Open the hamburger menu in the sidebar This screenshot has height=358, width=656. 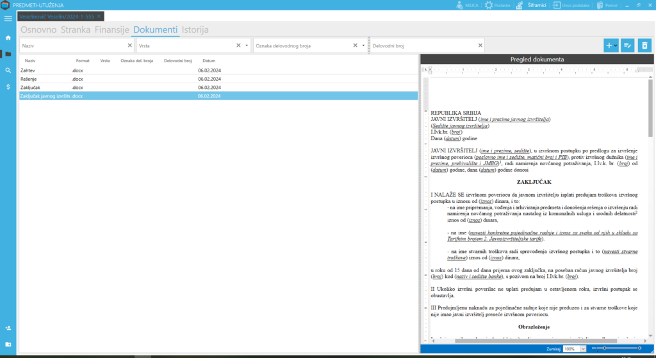click(x=8, y=19)
